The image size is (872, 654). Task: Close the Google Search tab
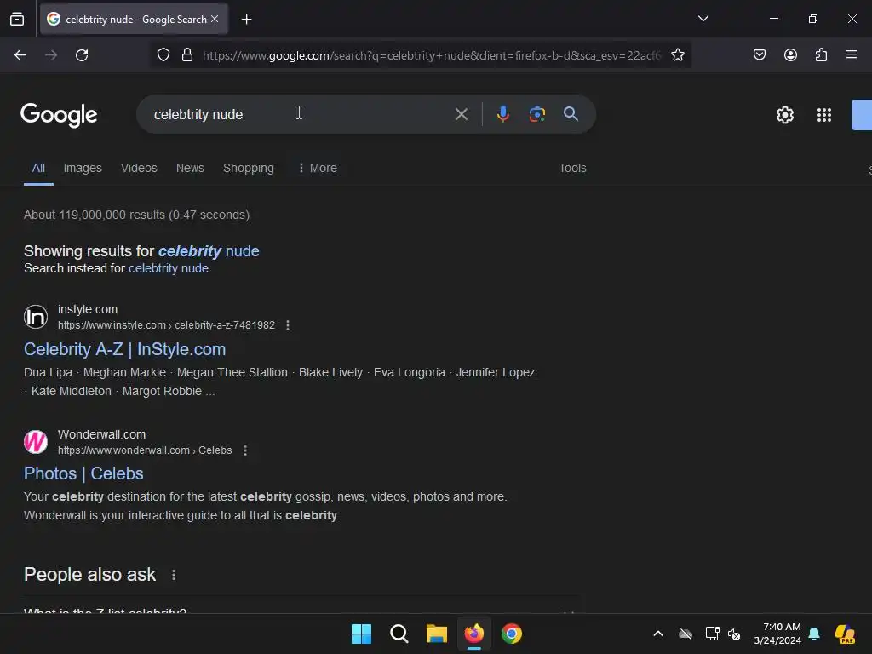(215, 19)
